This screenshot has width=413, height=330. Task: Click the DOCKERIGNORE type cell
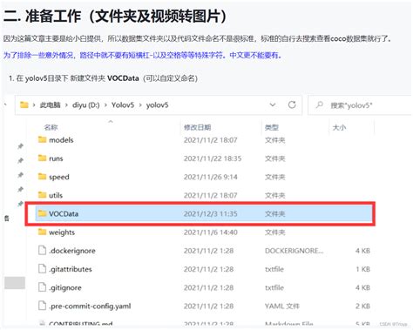(295, 251)
